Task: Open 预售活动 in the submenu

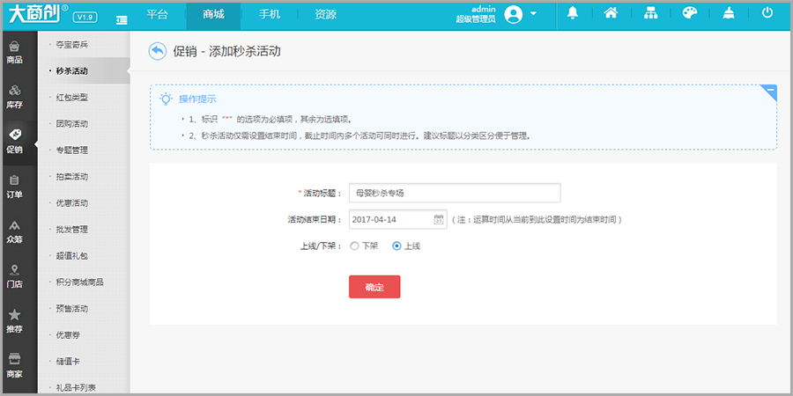Action: pos(72,309)
